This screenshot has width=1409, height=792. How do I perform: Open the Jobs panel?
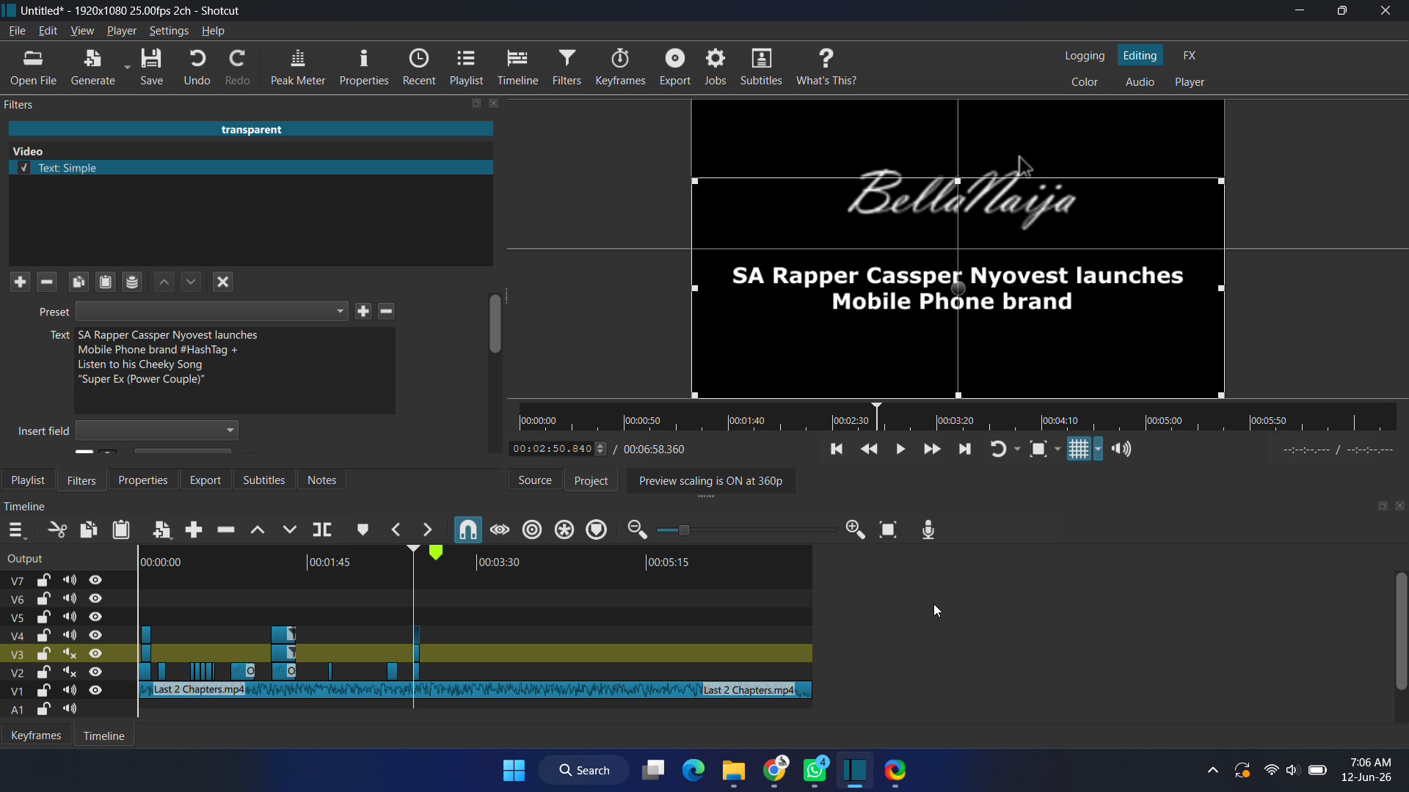715,67
